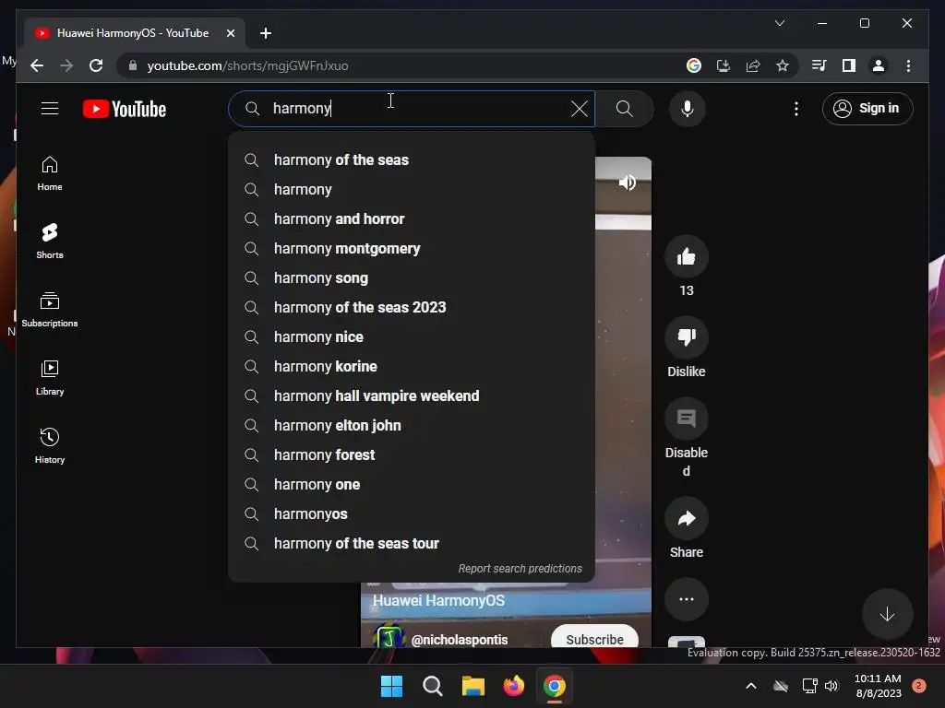The width and height of the screenshot is (945, 708).
Task: Open Shorts in the sidebar
Action: 50,242
